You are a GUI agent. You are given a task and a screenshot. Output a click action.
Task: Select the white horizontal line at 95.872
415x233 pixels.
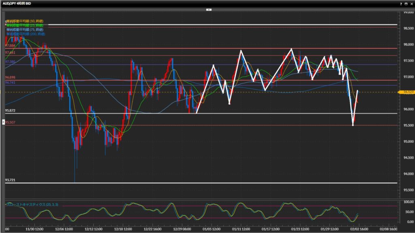tap(243, 113)
